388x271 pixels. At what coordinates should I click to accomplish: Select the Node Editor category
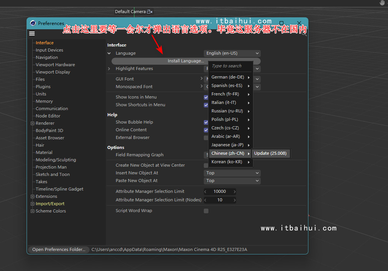click(48, 115)
